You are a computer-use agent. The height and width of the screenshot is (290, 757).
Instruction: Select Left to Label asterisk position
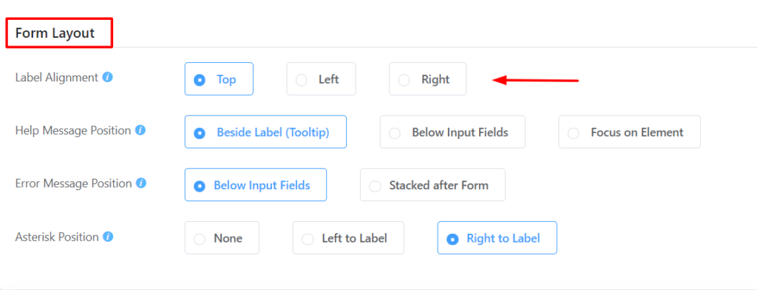[348, 237]
